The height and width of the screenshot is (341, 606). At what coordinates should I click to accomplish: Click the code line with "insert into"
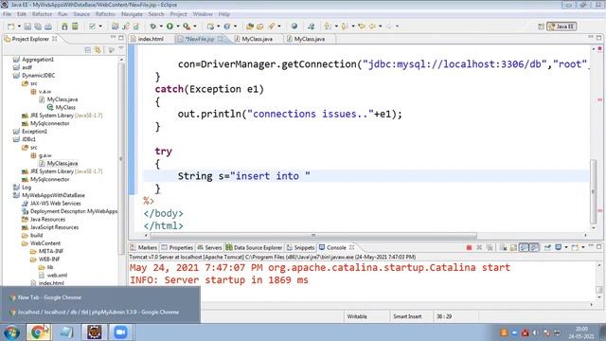point(365,176)
